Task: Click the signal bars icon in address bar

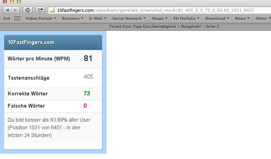Action: pos(52,10)
